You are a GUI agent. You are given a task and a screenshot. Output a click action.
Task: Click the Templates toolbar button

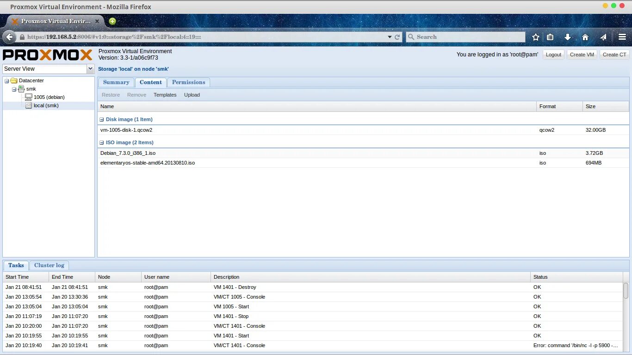click(165, 95)
